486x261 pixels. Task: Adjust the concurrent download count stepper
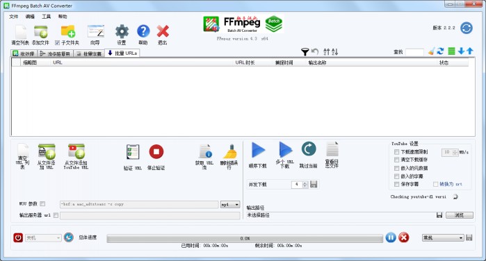pos(305,185)
